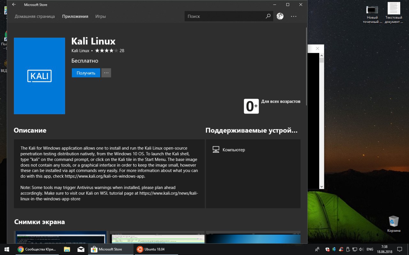Open the network status tray icon

click(355, 249)
